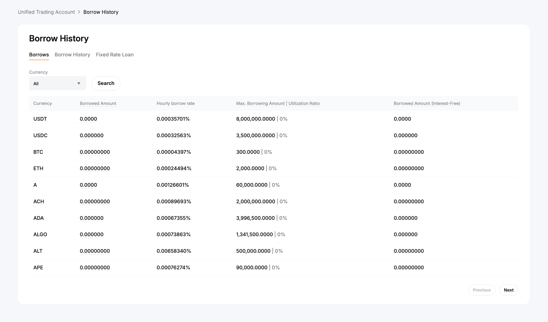Click the Borrowed Amount column header

coord(98,103)
